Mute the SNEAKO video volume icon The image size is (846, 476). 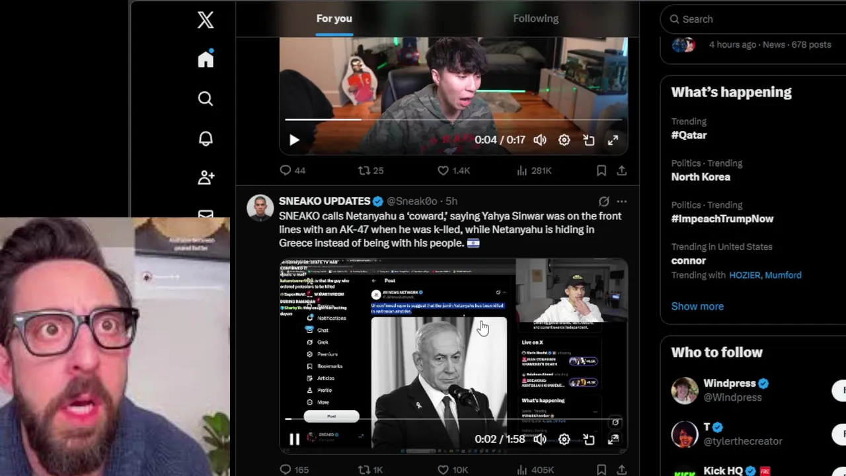[540, 439]
